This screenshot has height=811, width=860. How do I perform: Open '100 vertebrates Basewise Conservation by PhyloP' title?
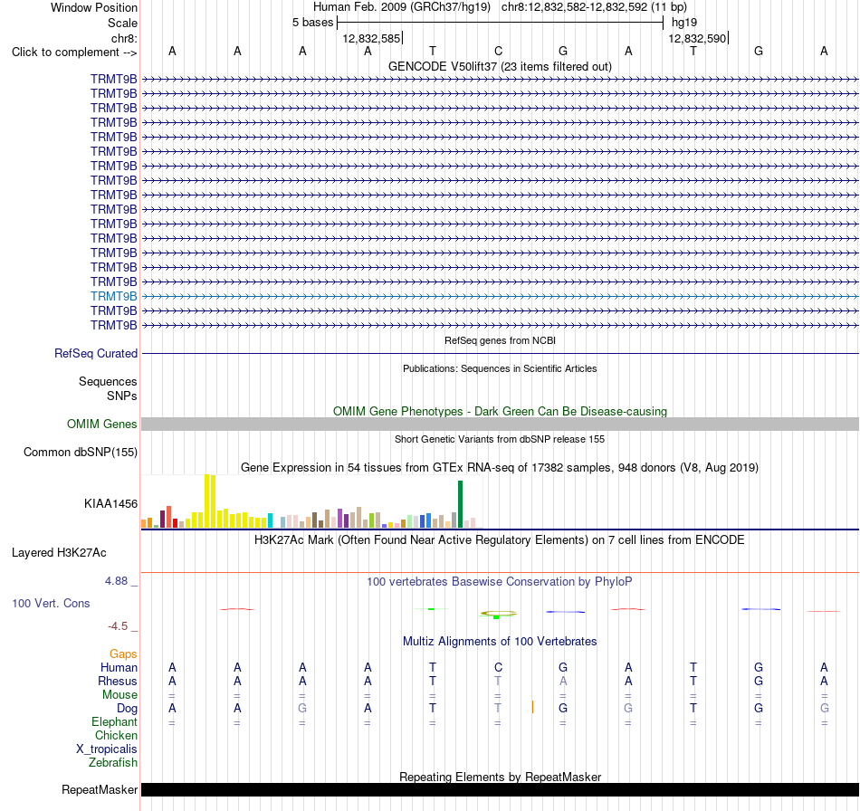coord(500,581)
